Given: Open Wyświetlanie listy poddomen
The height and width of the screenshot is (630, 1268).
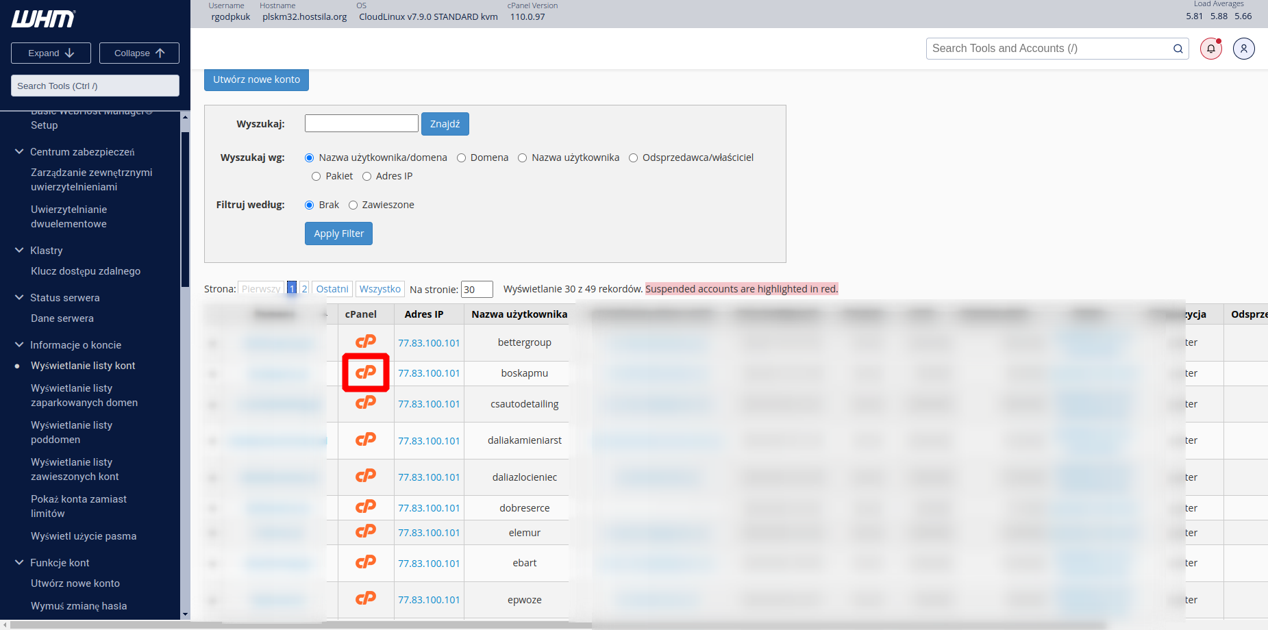Looking at the screenshot, I should click(72, 432).
